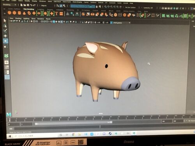Open the Symmetry: Off dropdown
This screenshot has width=195, height=146.
click(x=148, y=8)
